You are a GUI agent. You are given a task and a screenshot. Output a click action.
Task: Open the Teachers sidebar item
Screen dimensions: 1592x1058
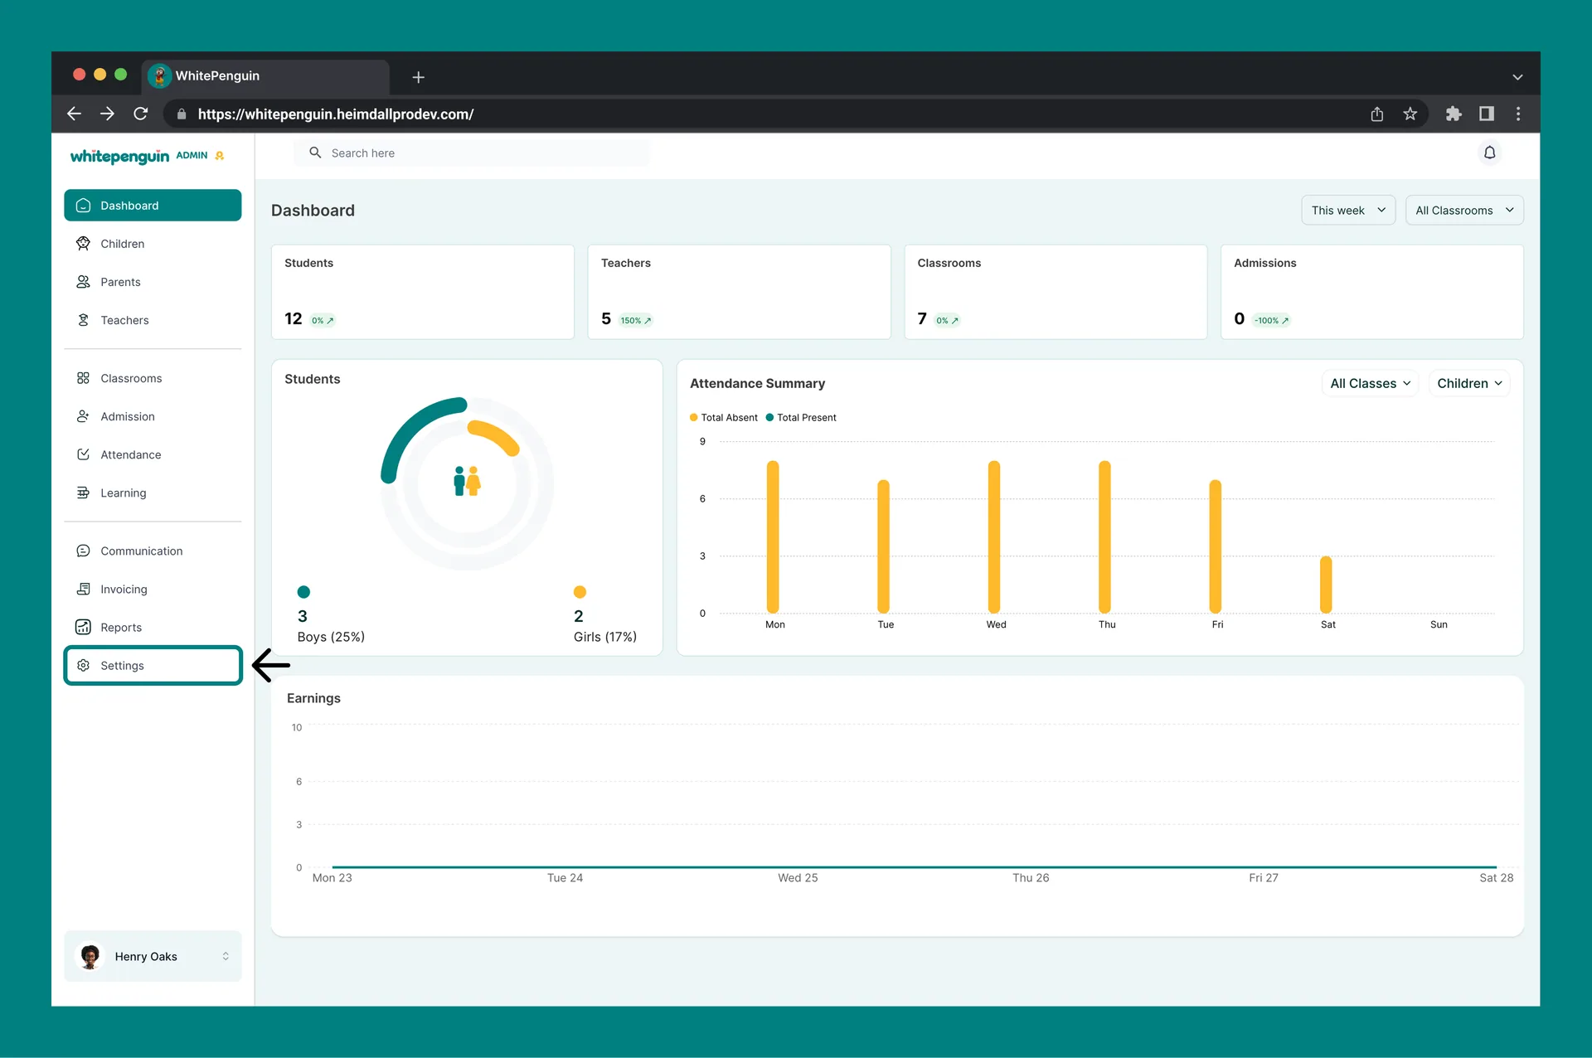[x=153, y=319]
